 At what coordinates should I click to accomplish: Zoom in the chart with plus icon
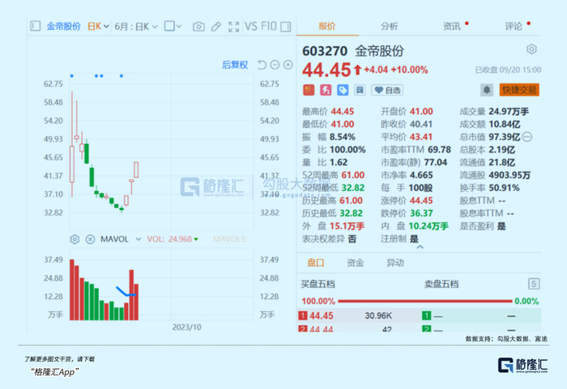[288, 65]
